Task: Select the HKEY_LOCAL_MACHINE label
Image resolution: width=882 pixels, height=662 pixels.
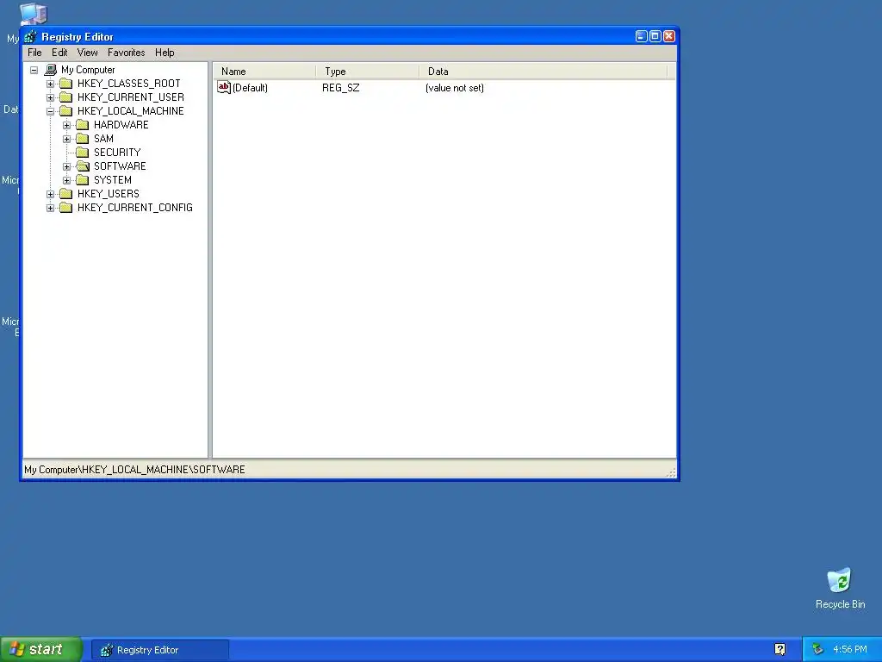Action: pyautogui.click(x=131, y=111)
